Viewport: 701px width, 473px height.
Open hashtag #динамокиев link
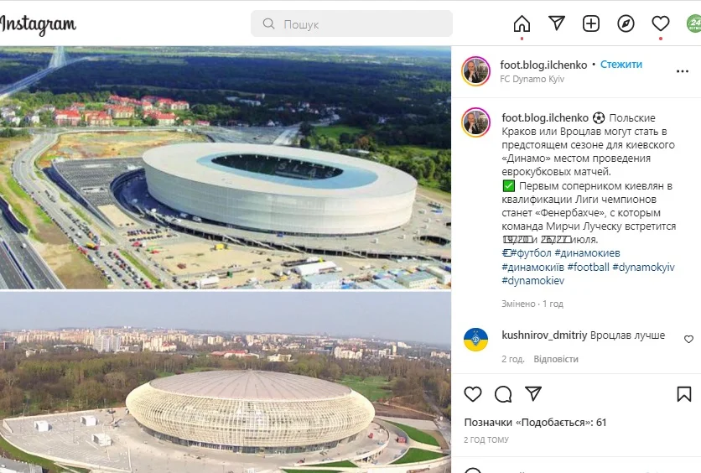(587, 253)
